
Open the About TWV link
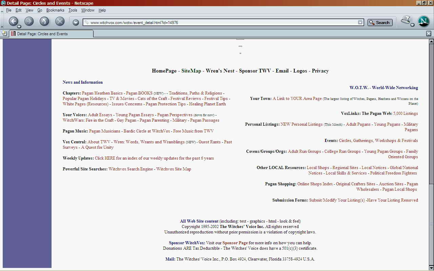(99, 142)
